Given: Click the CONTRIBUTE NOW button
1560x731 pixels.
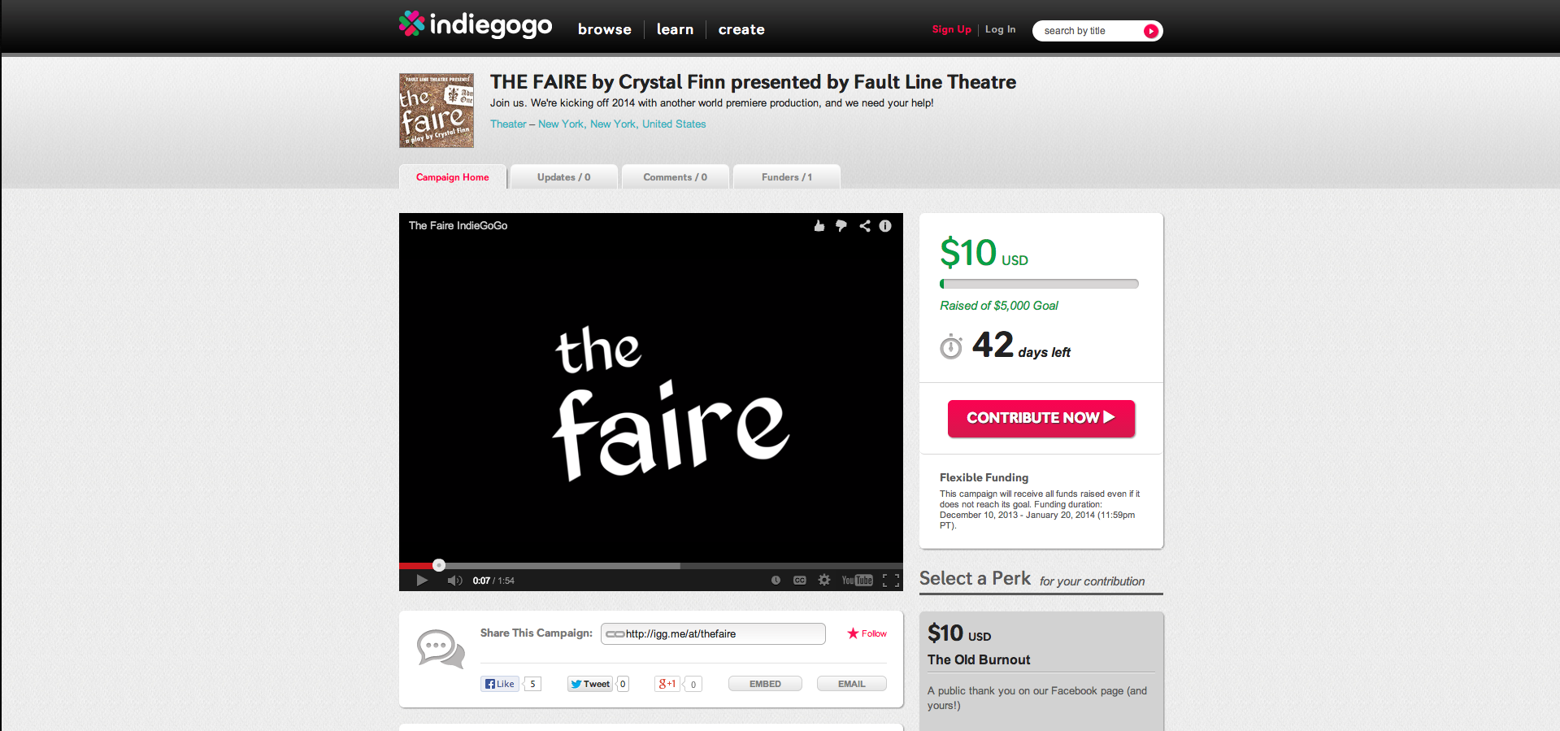Looking at the screenshot, I should [x=1041, y=418].
